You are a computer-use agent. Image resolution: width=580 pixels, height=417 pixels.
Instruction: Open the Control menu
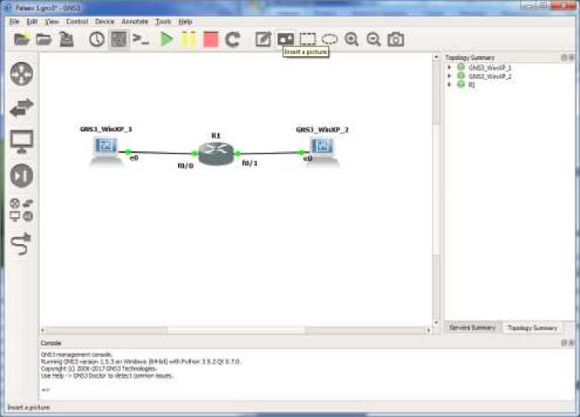coord(77,22)
